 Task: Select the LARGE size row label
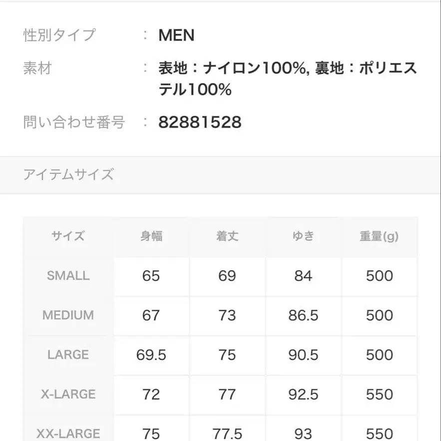(x=68, y=355)
